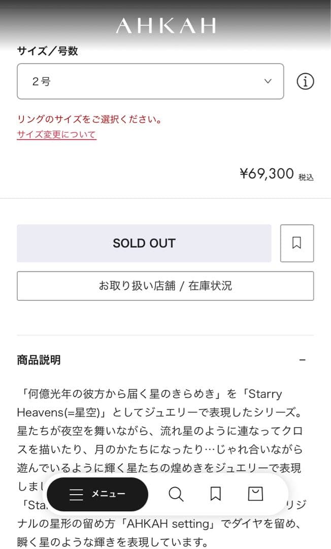Click the chevron inside the size selector
This screenshot has height=549, width=331.
coord(268,81)
